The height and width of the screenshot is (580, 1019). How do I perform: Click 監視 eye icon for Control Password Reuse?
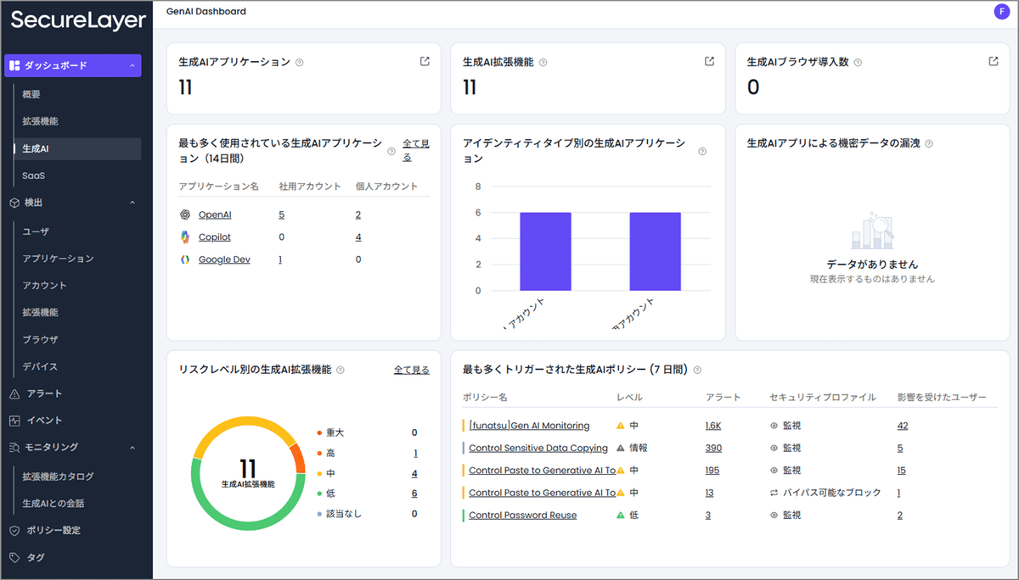772,515
